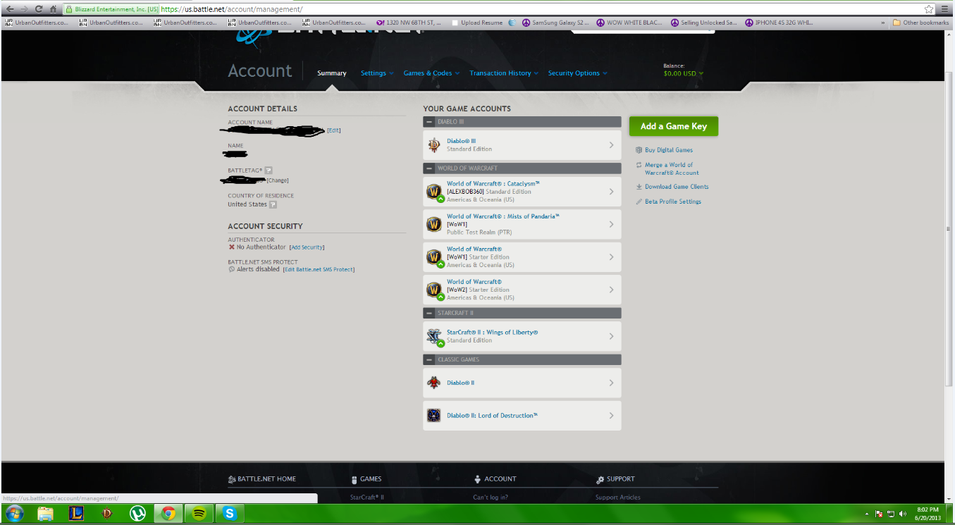Launch Diablo III from the taskbar
955x525 pixels.
(x=106, y=514)
